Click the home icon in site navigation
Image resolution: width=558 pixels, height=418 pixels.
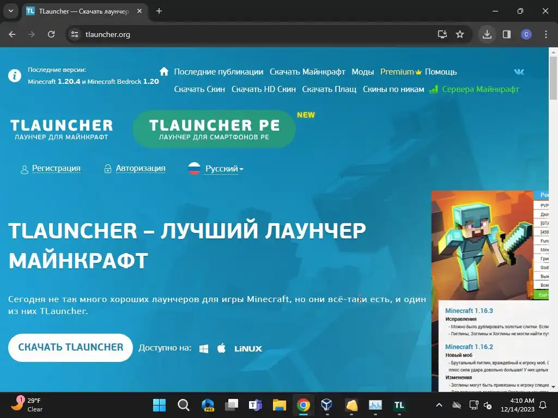(164, 71)
